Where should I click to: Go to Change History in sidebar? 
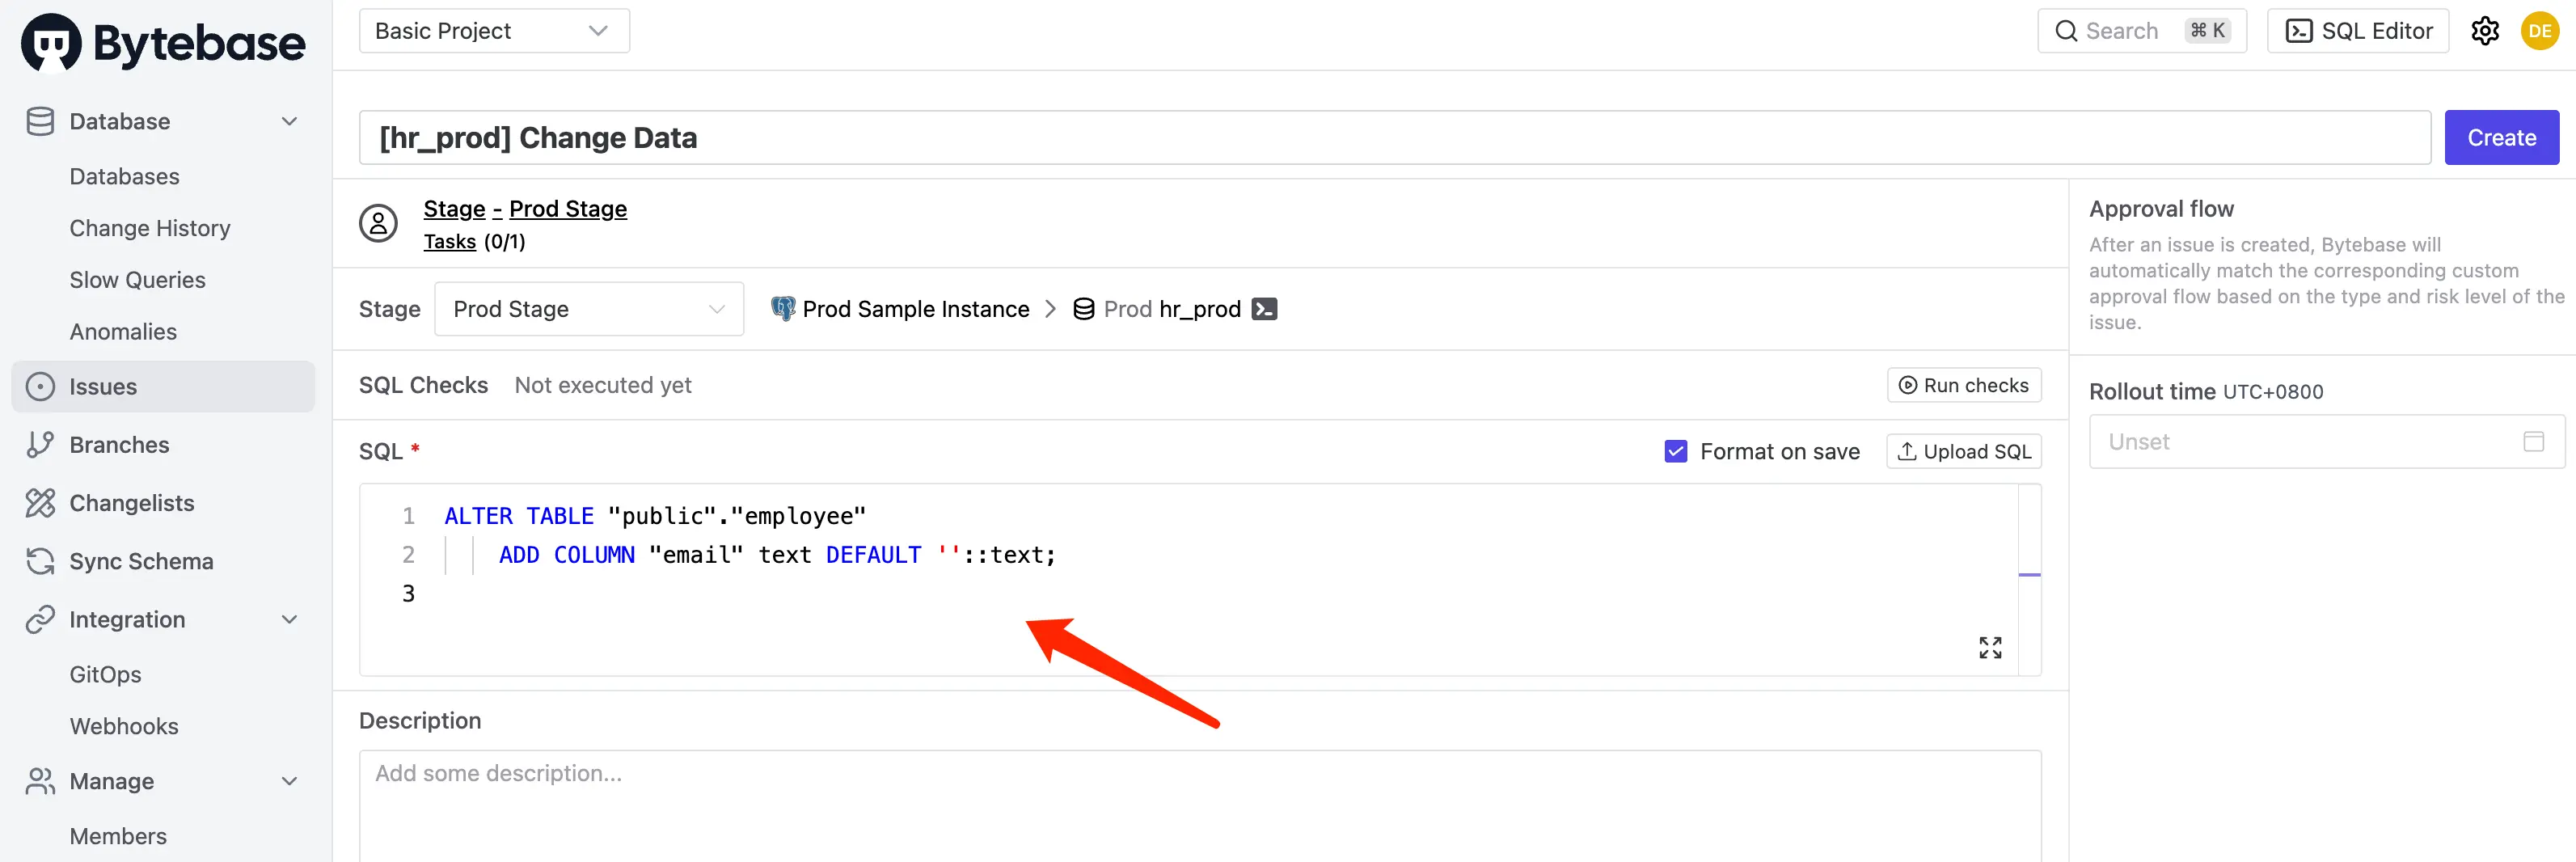coord(150,228)
